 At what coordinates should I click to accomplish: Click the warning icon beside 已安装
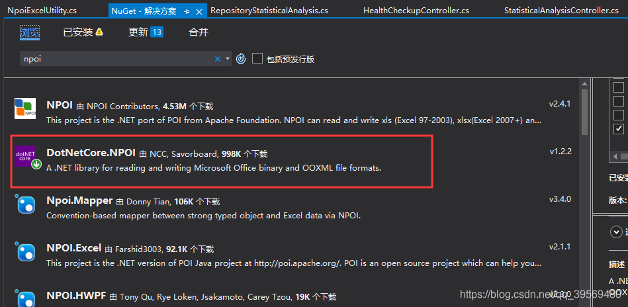99,32
